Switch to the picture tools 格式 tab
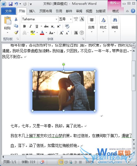The image size is (137, 166). [115, 11]
